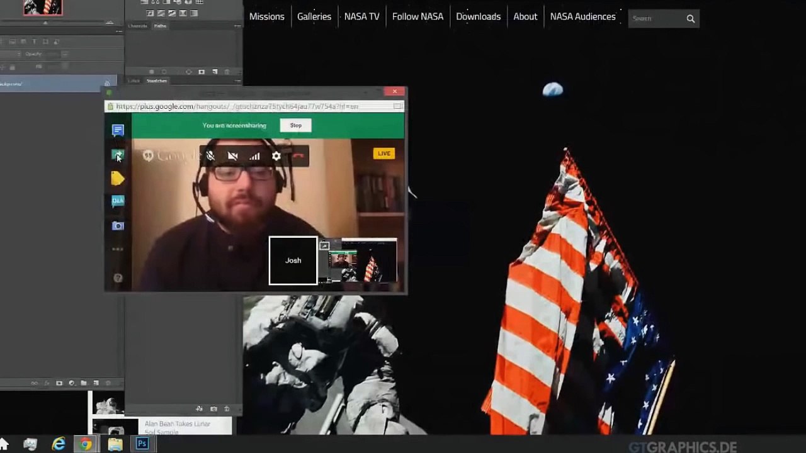The height and width of the screenshot is (453, 806).
Task: Hang up the call with the red phone icon
Action: tap(298, 156)
